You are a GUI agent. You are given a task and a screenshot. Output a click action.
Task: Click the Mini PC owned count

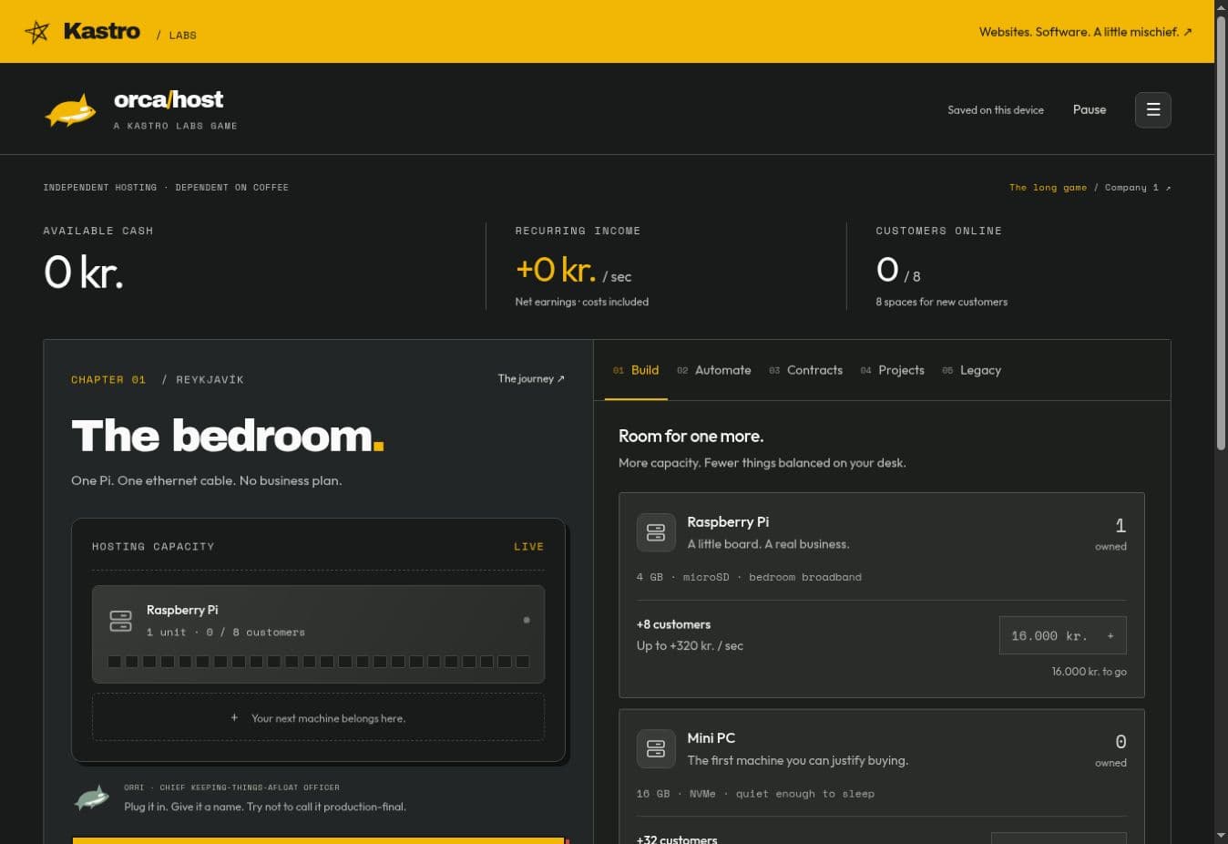[x=1121, y=742]
